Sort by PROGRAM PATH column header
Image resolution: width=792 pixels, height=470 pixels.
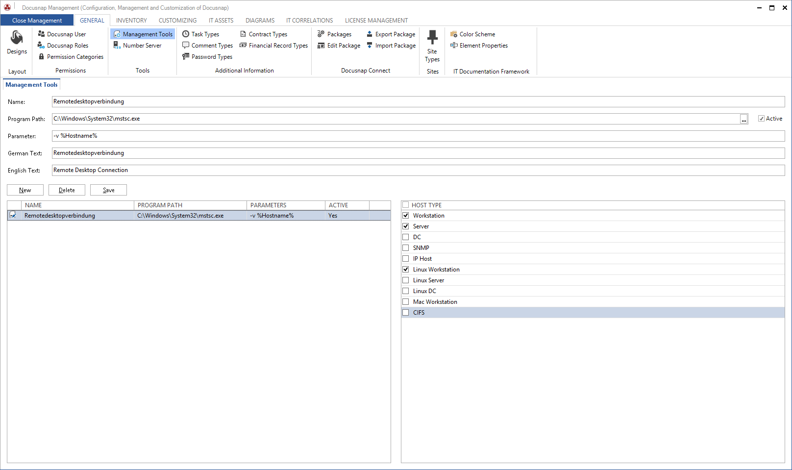tap(190, 205)
